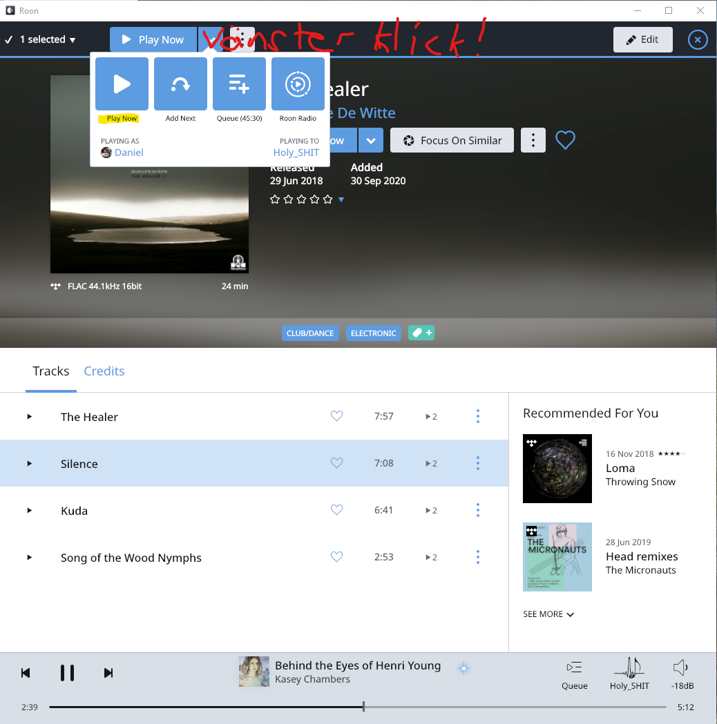Click the add tag button
717x724 pixels.
click(421, 333)
